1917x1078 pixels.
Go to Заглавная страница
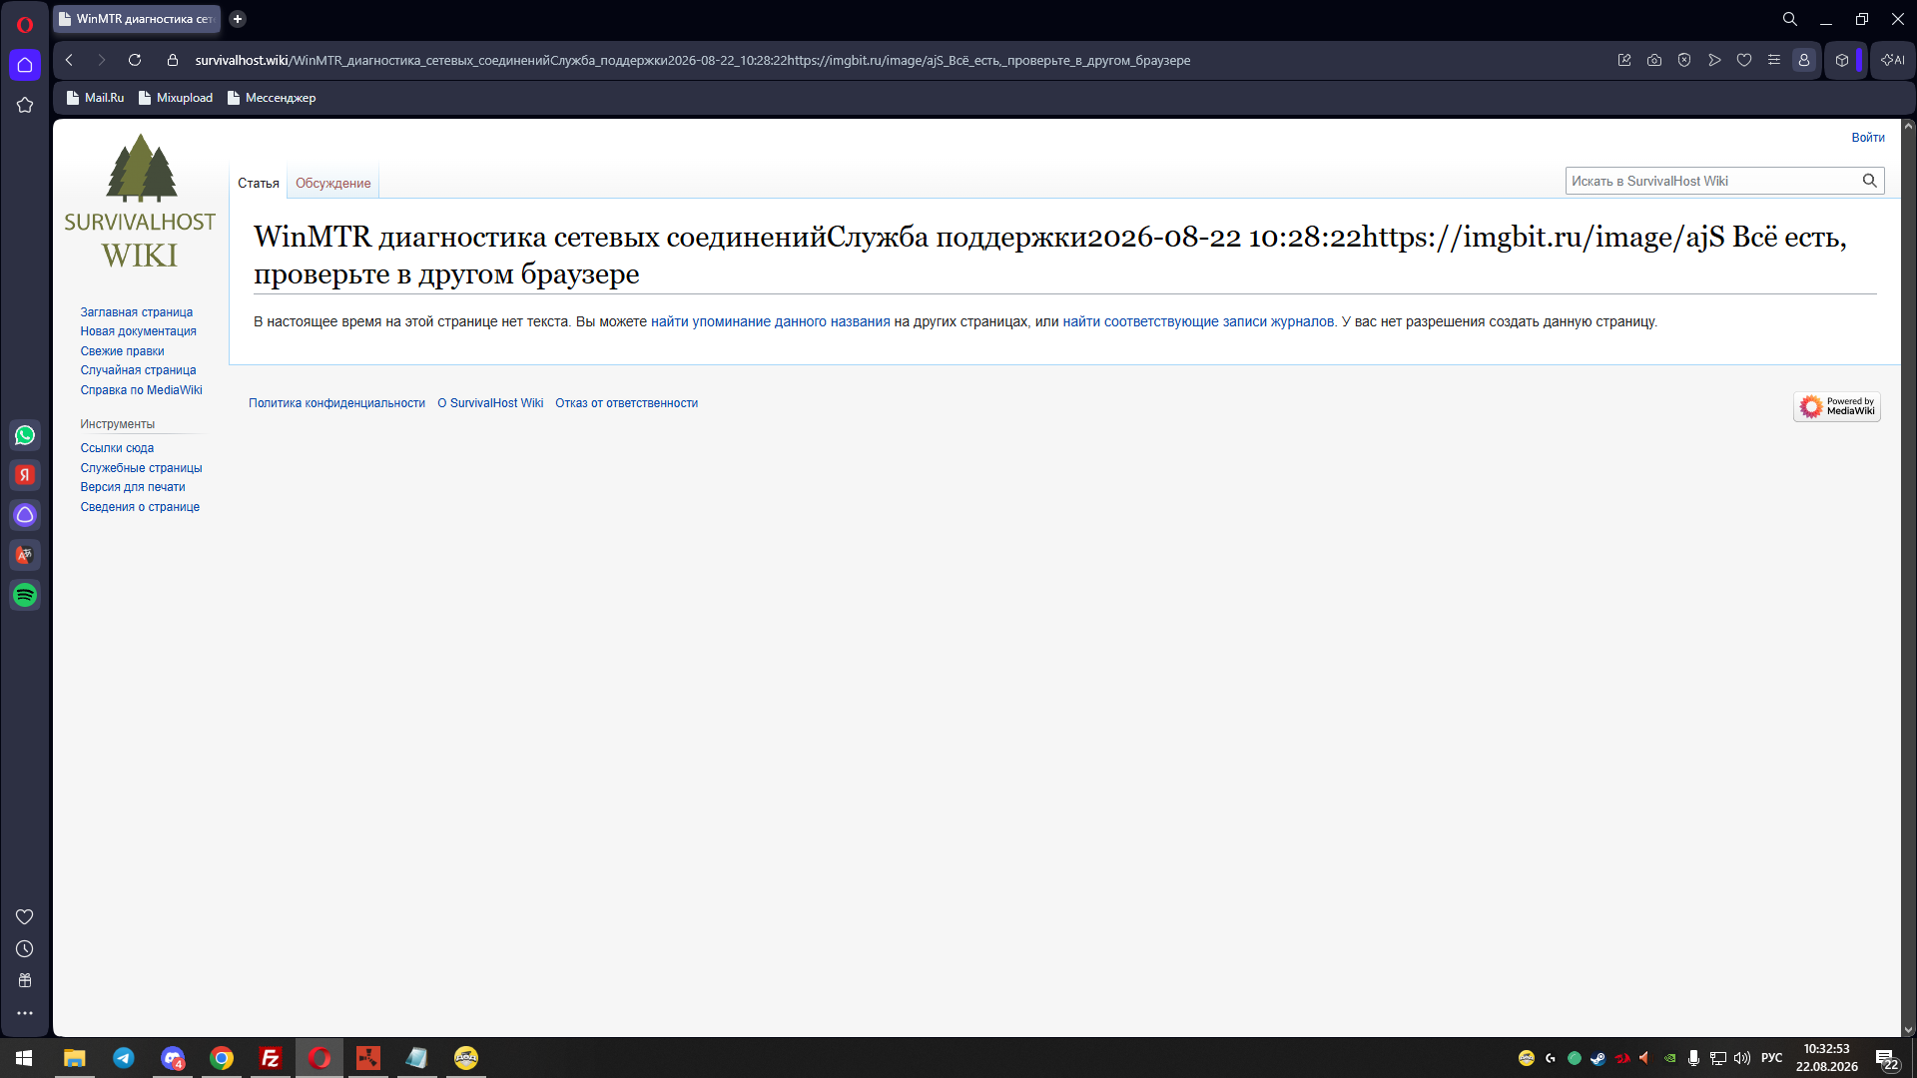click(137, 312)
